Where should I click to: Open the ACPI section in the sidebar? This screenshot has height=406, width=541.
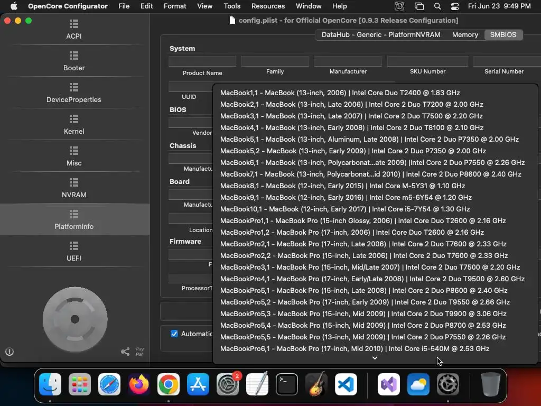coord(74,30)
